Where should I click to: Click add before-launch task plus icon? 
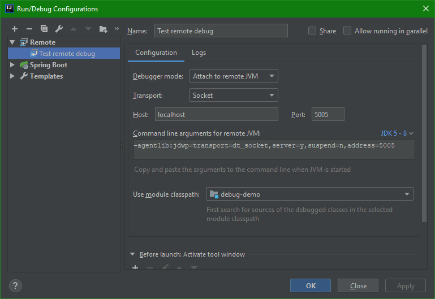(135, 267)
